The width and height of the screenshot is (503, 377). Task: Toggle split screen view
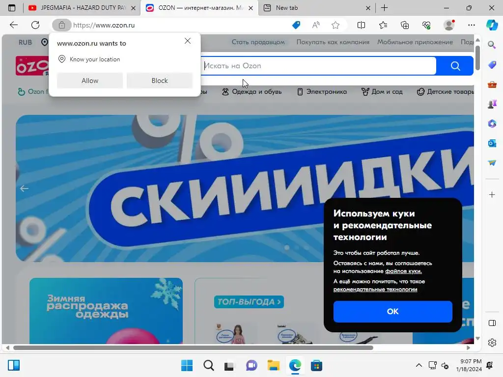[x=361, y=25]
